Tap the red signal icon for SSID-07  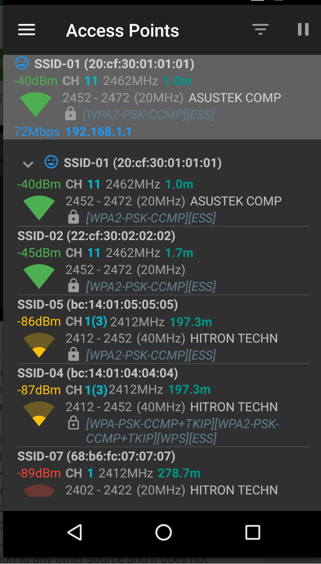pos(39,490)
